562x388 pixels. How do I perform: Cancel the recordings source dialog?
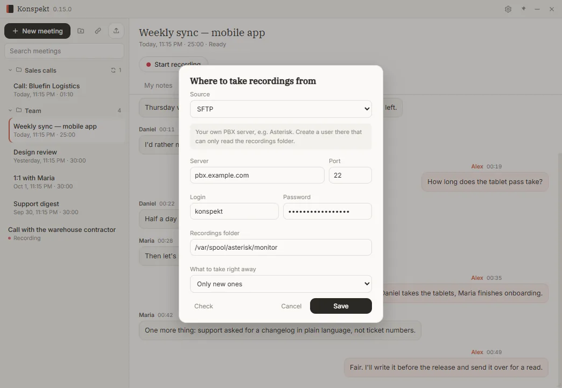coord(291,306)
